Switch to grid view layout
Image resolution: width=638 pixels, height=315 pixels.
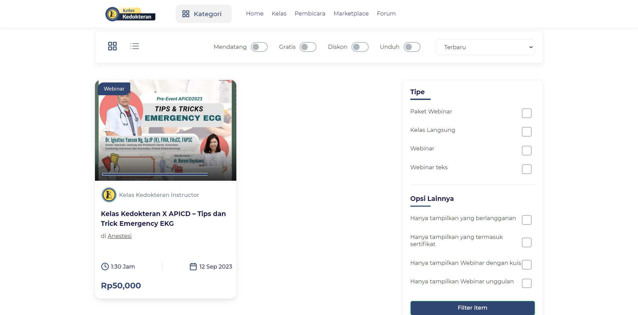(x=112, y=46)
